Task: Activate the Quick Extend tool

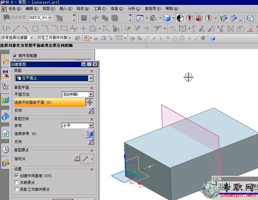Action: tap(137, 28)
